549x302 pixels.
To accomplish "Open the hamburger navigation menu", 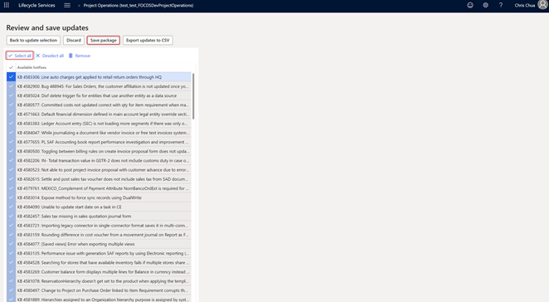I will click(x=67, y=5).
